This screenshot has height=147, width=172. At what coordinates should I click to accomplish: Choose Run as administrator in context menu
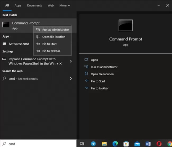(x=52, y=30)
